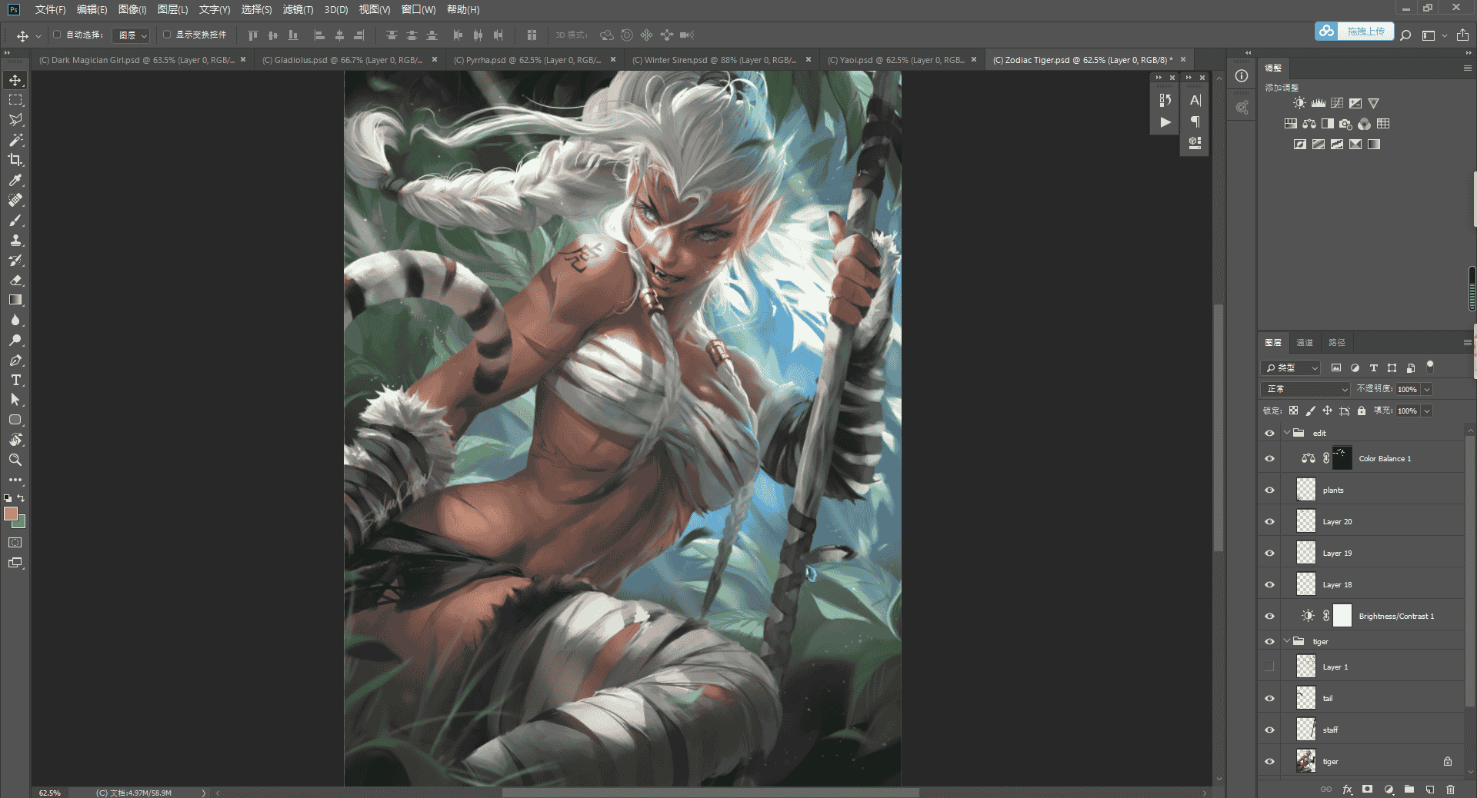This screenshot has height=798, width=1477.
Task: Select the Pen tool
Action: [15, 360]
